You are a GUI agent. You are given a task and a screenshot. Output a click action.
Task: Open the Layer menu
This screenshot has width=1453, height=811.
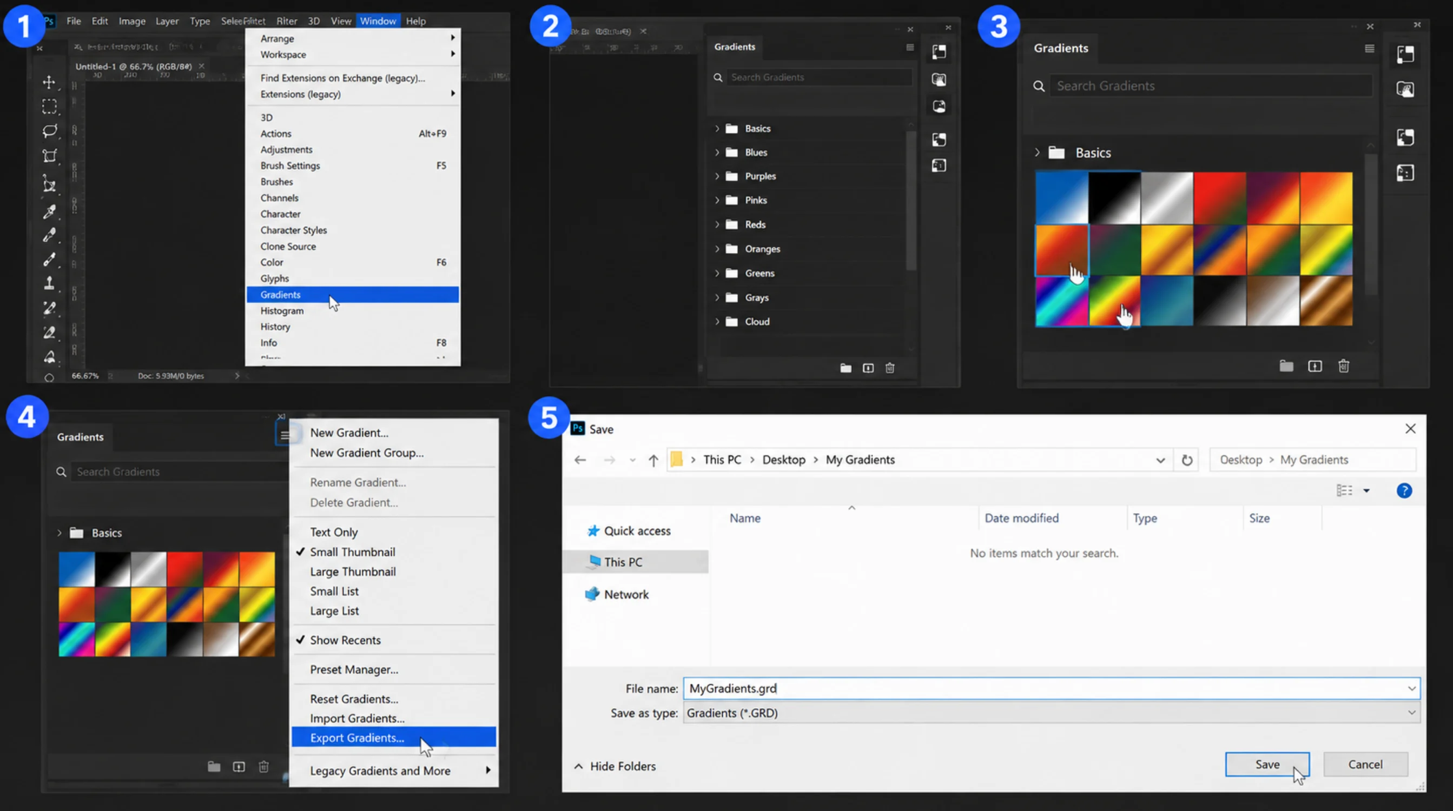tap(167, 21)
